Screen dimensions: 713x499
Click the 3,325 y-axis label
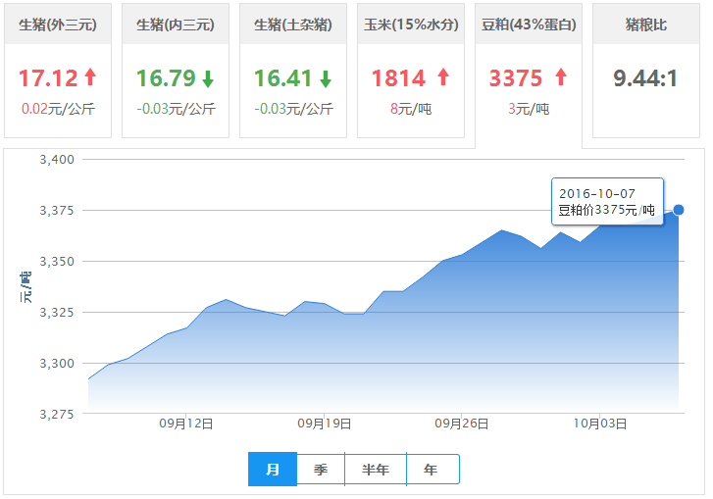[x=57, y=312]
